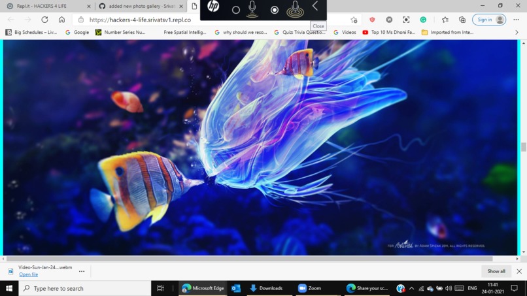Open the Windows Start menu
Viewport: 527px width, 296px height.
coord(9,288)
